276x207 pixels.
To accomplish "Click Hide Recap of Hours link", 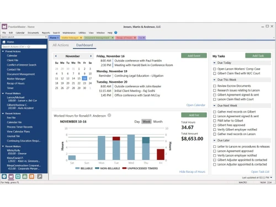I will (x=192, y=172).
